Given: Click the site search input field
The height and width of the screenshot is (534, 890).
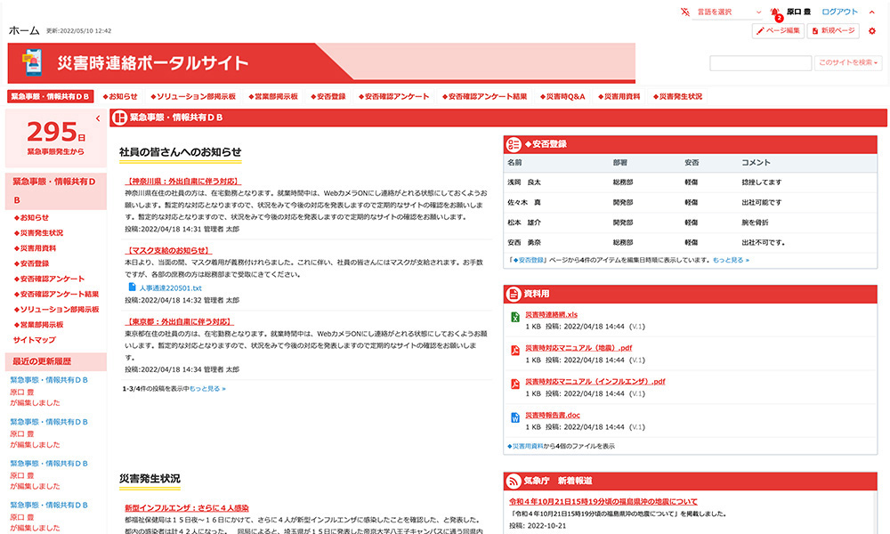Looking at the screenshot, I should tap(759, 63).
